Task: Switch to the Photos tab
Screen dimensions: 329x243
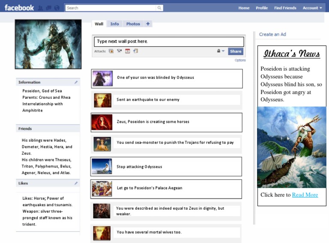Action: pyautogui.click(x=133, y=24)
